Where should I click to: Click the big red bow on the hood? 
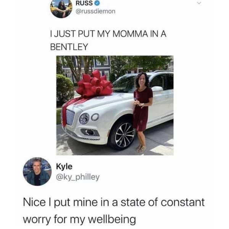click(95, 84)
